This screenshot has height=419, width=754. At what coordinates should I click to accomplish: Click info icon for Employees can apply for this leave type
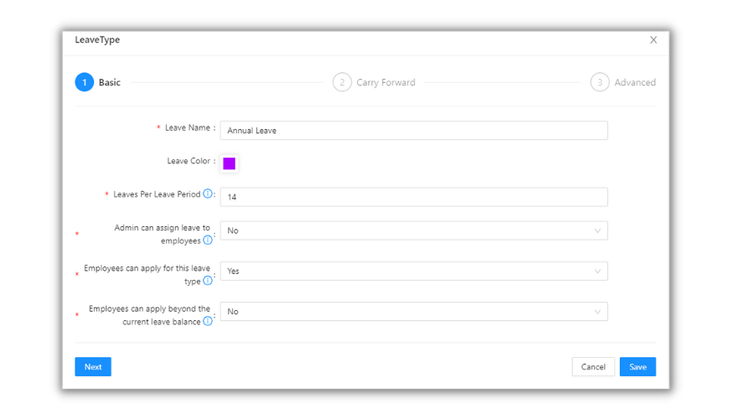(x=208, y=281)
